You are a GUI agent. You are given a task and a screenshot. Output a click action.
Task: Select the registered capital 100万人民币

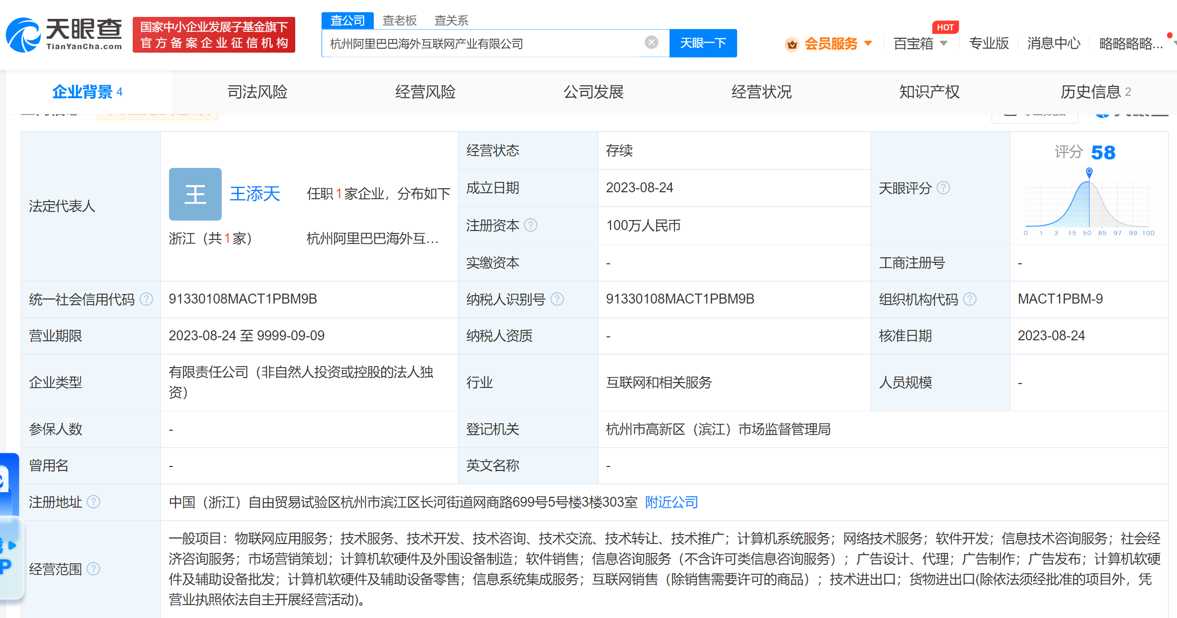643,226
